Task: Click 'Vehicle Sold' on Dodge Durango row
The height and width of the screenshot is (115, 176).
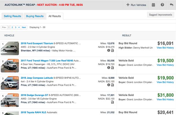Action: [126, 95]
